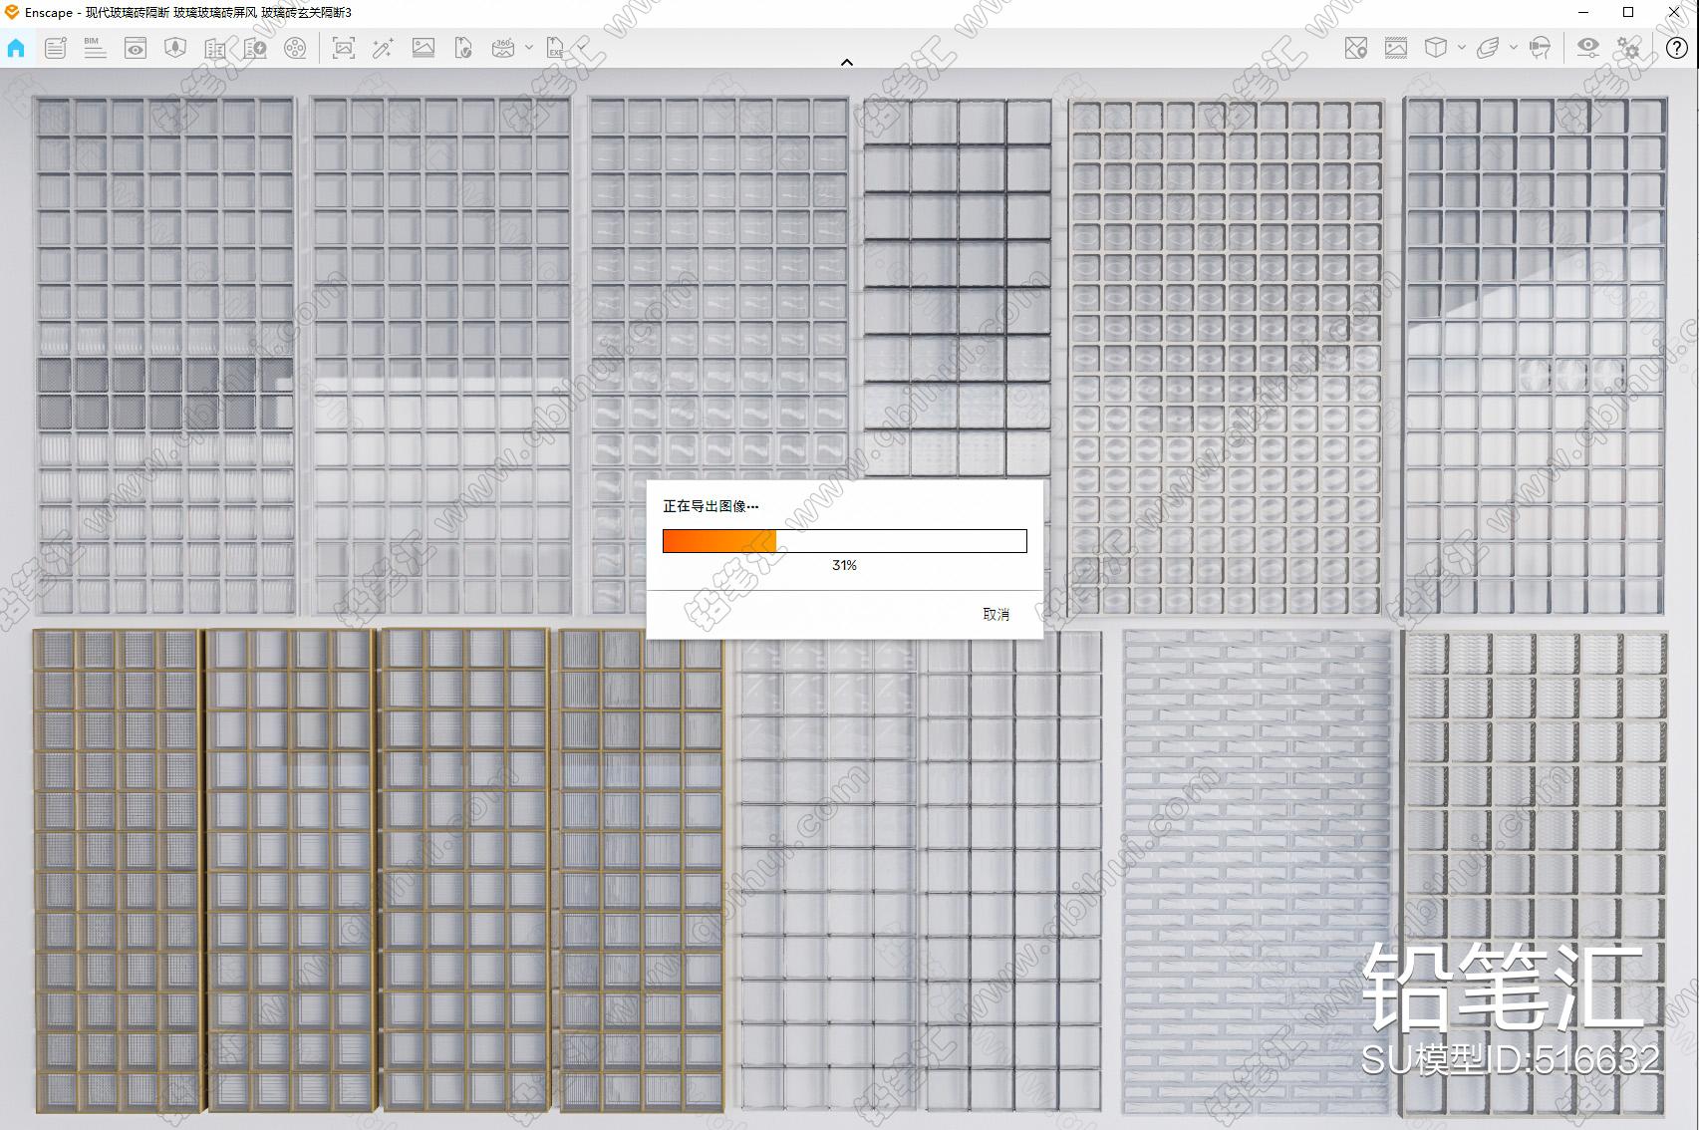Toggle the safe frame picture icon

[1396, 48]
